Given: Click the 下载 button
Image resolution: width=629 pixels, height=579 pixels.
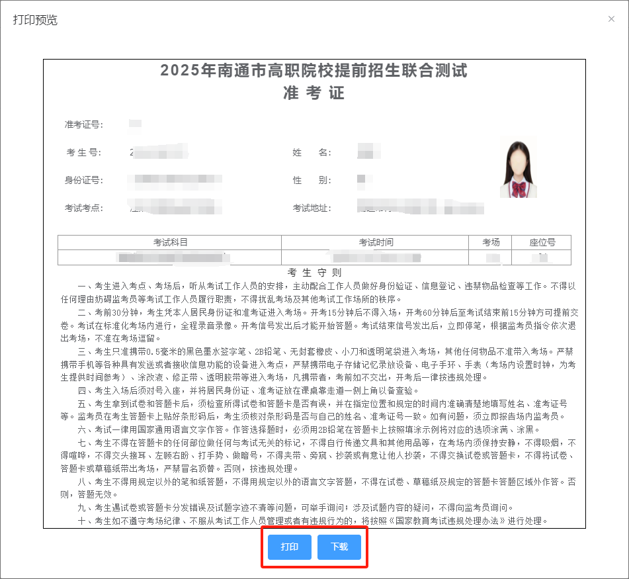Looking at the screenshot, I should (339, 547).
